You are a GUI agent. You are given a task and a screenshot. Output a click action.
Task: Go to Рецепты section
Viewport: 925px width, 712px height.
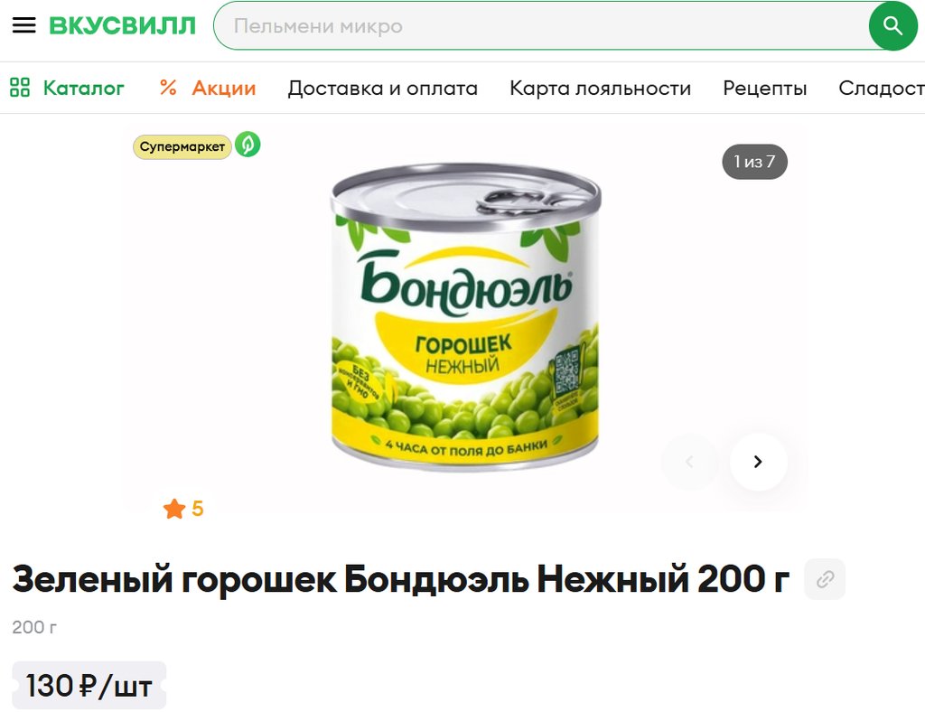[x=764, y=88]
